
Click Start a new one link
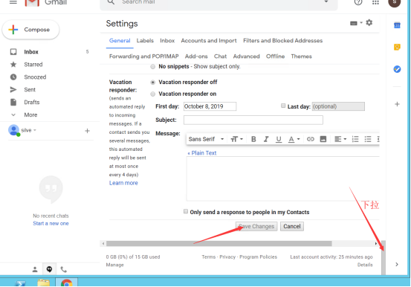pyautogui.click(x=51, y=223)
